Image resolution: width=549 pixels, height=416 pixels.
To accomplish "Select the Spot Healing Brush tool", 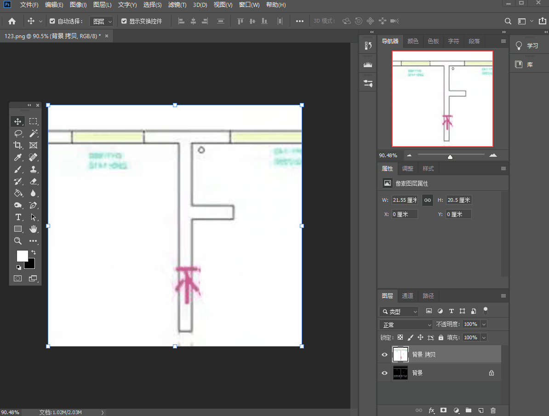I will 33,157.
